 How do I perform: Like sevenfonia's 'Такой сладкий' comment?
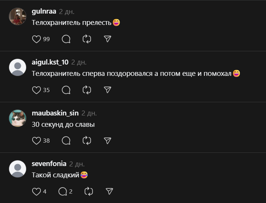tap(36, 191)
